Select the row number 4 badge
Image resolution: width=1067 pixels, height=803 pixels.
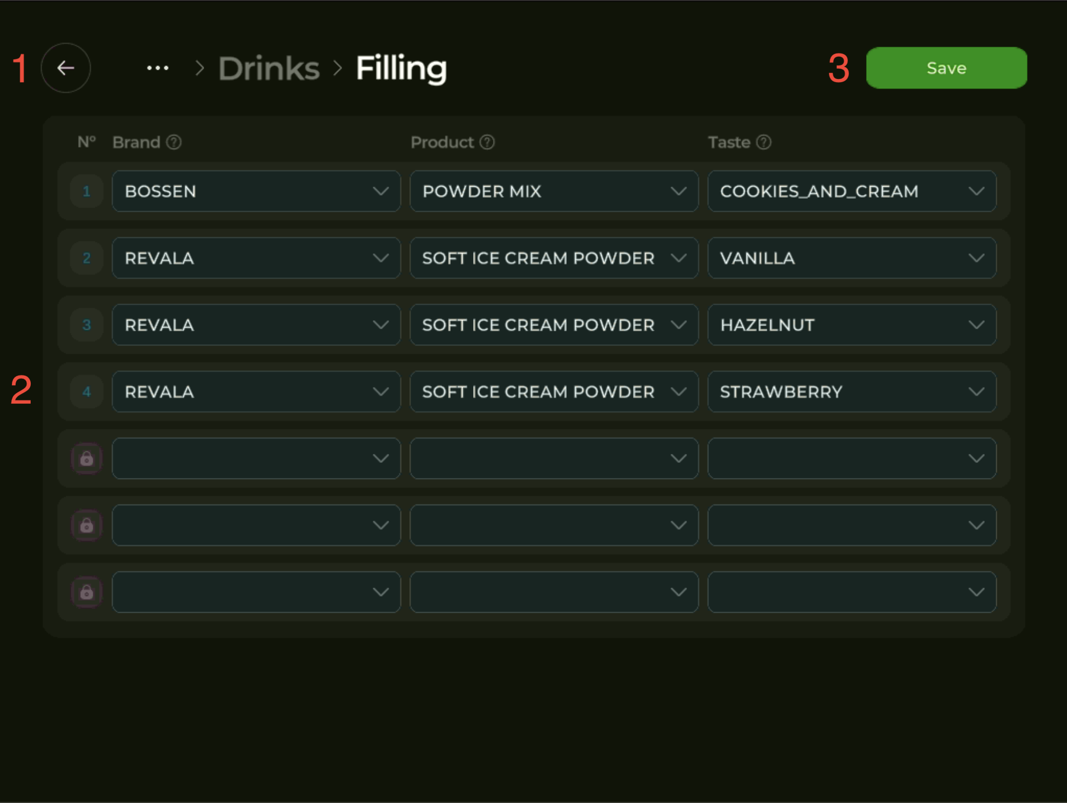[86, 392]
